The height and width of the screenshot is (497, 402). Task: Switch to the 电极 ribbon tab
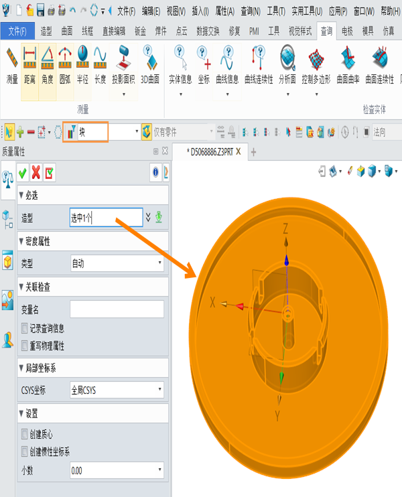(x=348, y=31)
